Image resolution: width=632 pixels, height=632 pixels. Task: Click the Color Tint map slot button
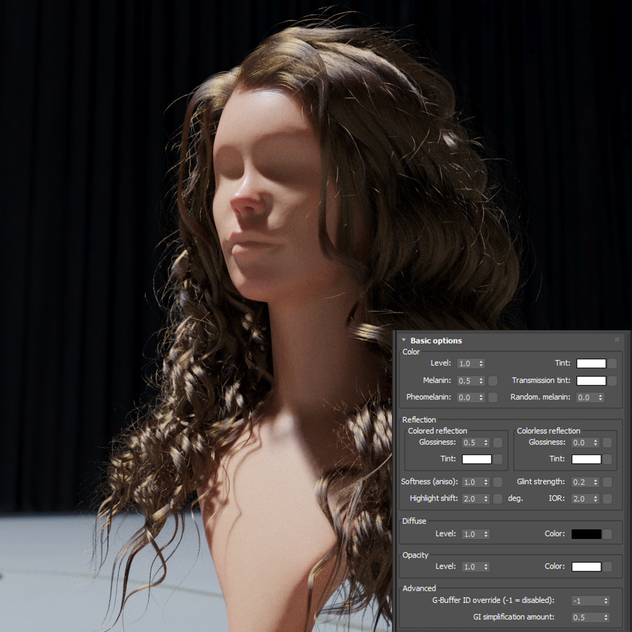(612, 363)
